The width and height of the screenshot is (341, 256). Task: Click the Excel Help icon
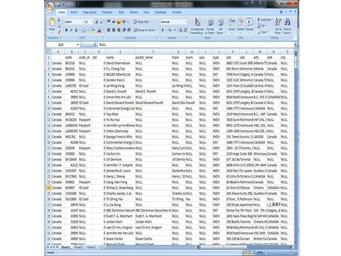(x=281, y=12)
